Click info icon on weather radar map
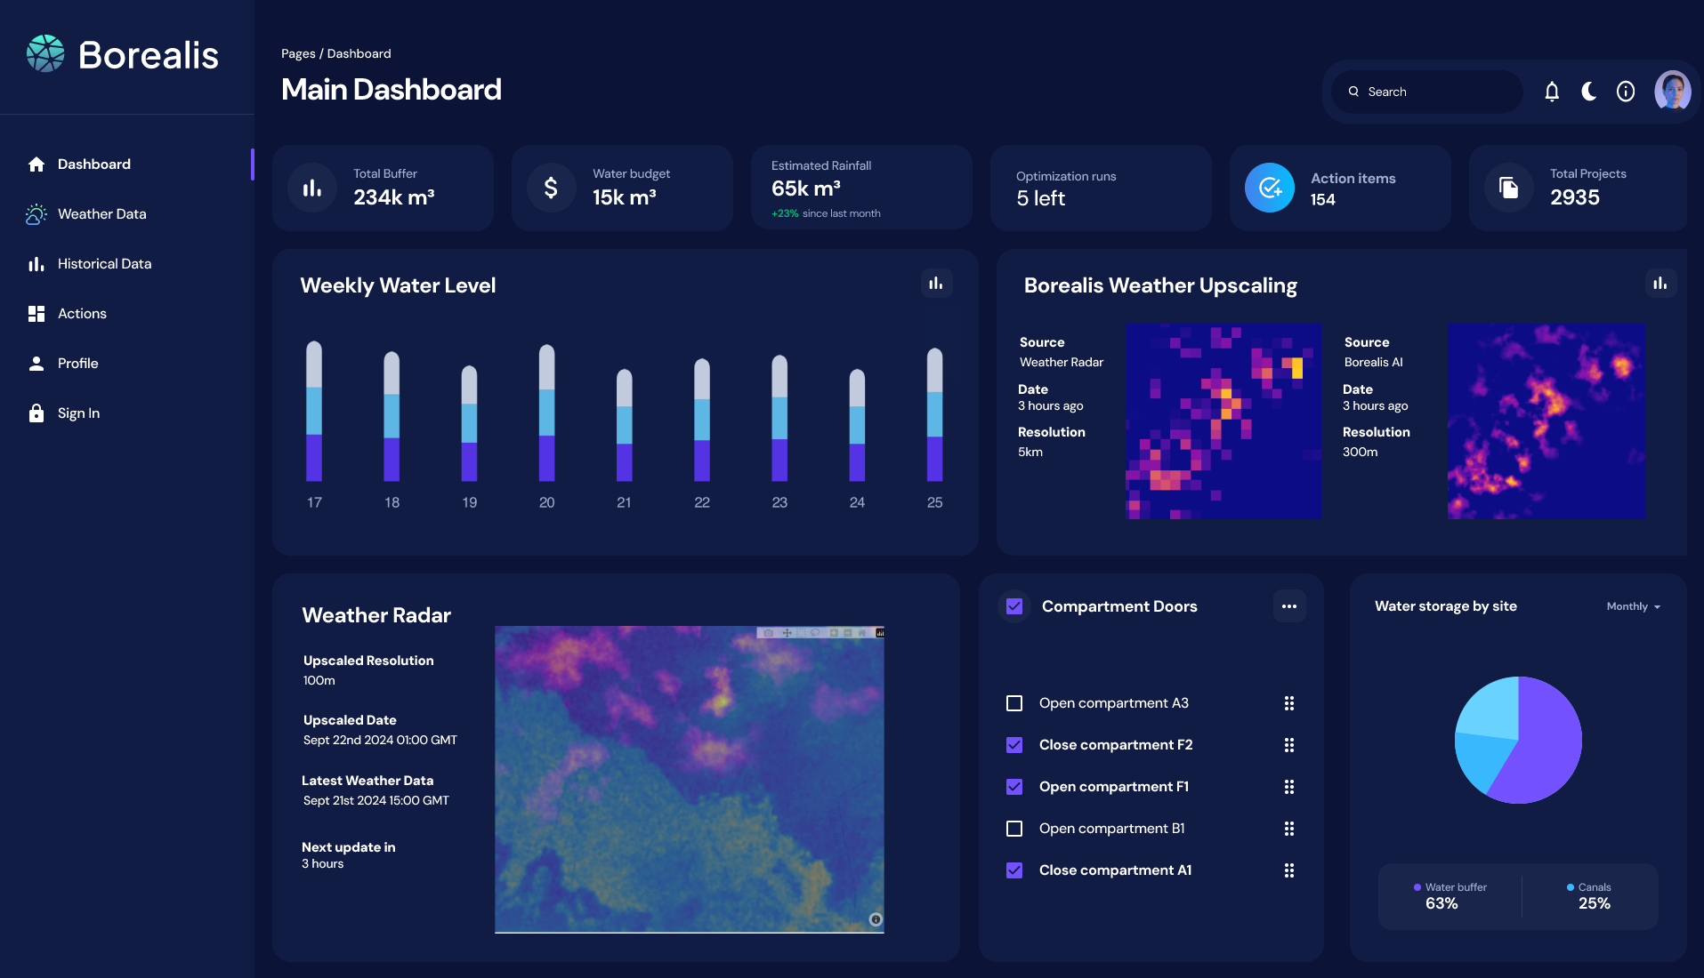Screen dimensions: 1704x978 (x=876, y=919)
